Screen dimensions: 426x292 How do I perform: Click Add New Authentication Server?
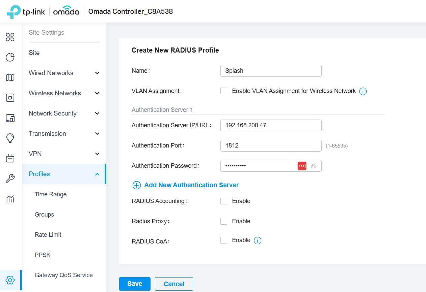(x=185, y=185)
